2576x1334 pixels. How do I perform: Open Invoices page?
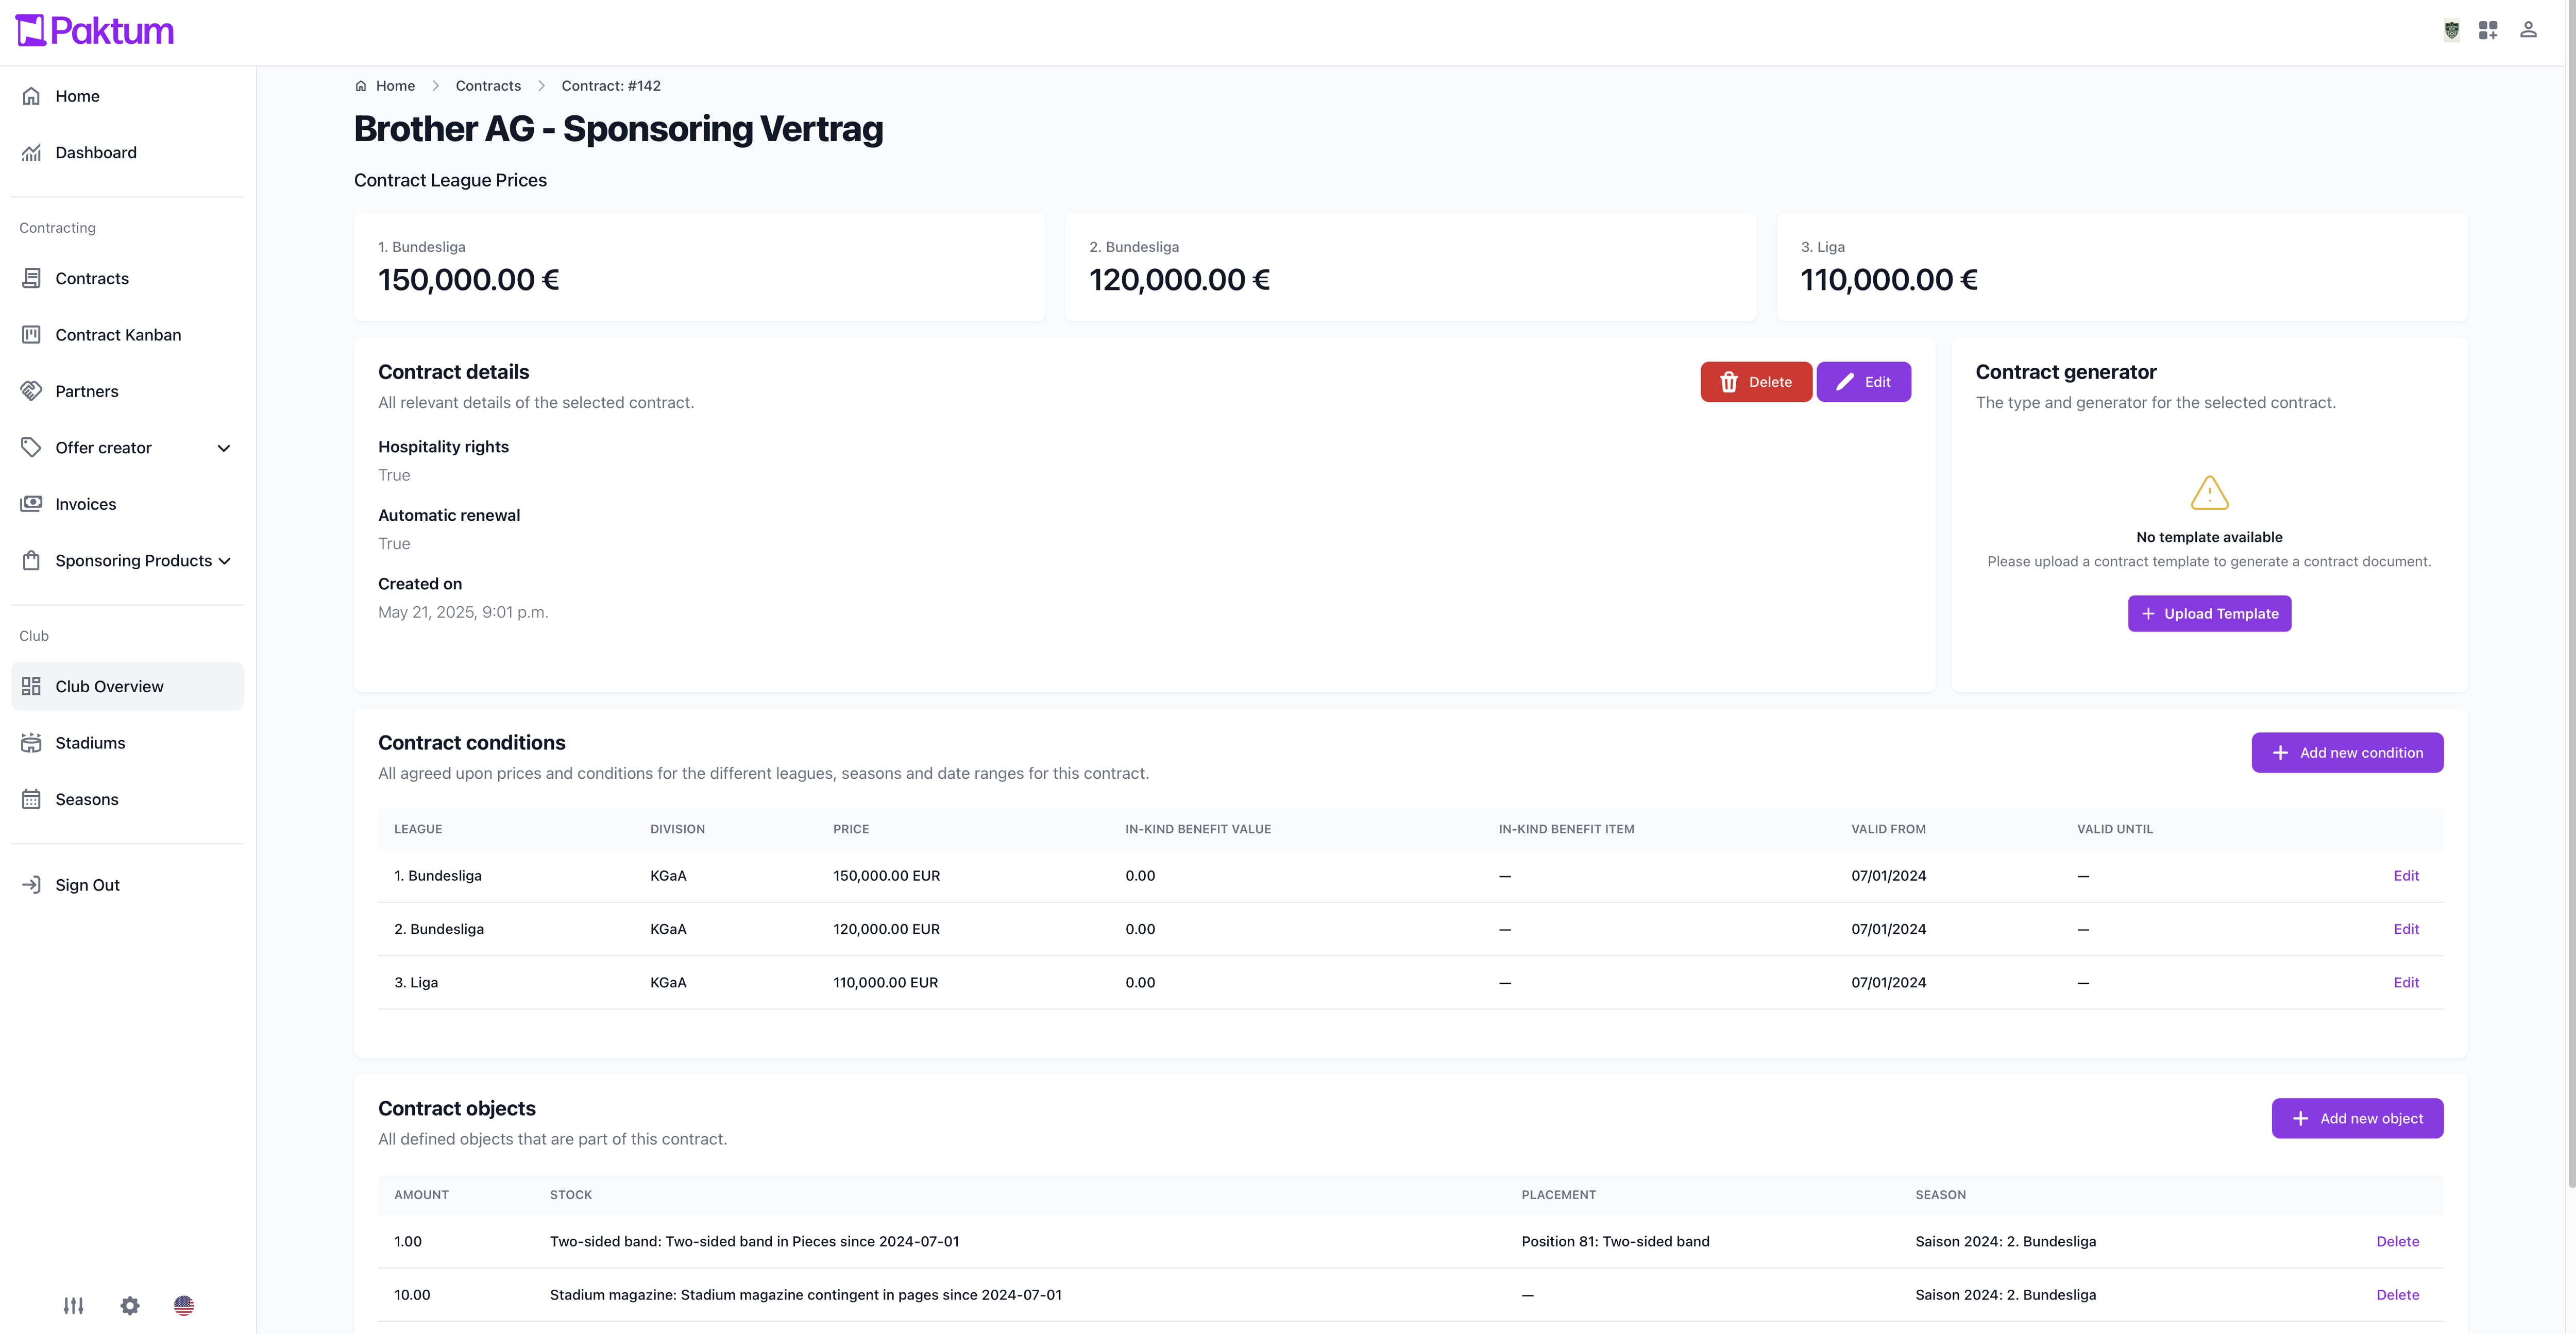[x=127, y=504]
